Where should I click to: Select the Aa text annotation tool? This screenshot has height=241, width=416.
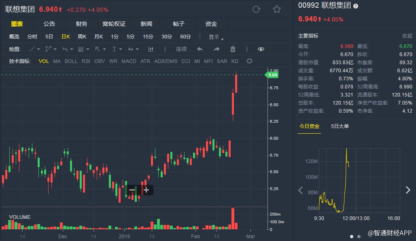coord(131,49)
